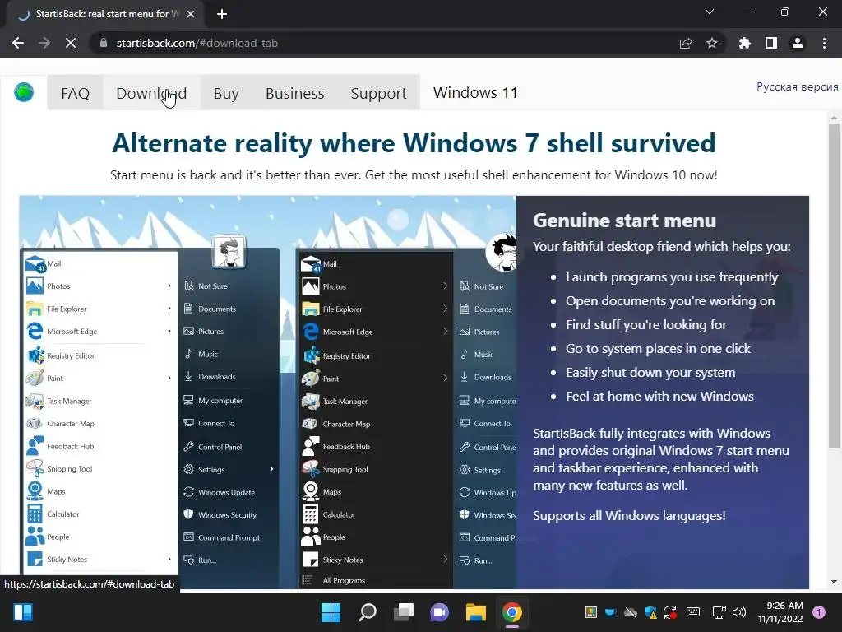Click the 'Genuine start menu' heading

point(624,221)
